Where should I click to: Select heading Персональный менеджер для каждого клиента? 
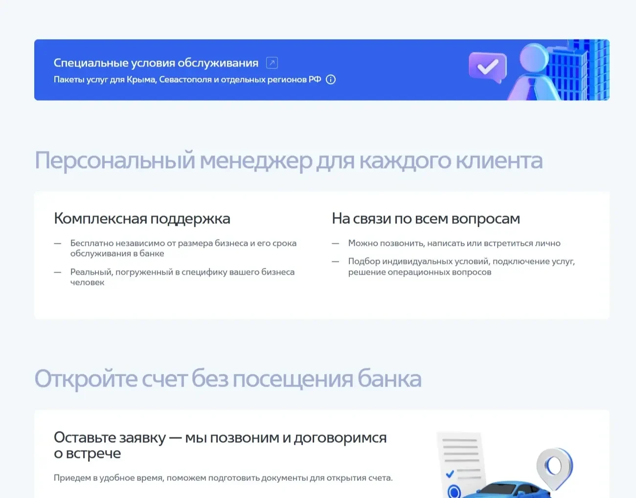[x=289, y=161]
